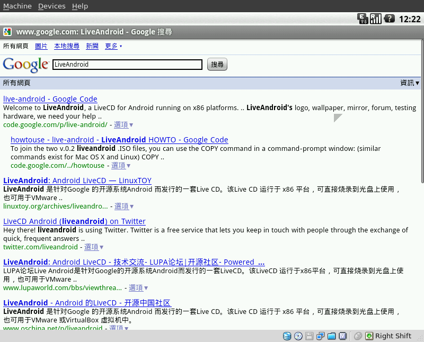Click the keyboard capture host key icon

369,336
